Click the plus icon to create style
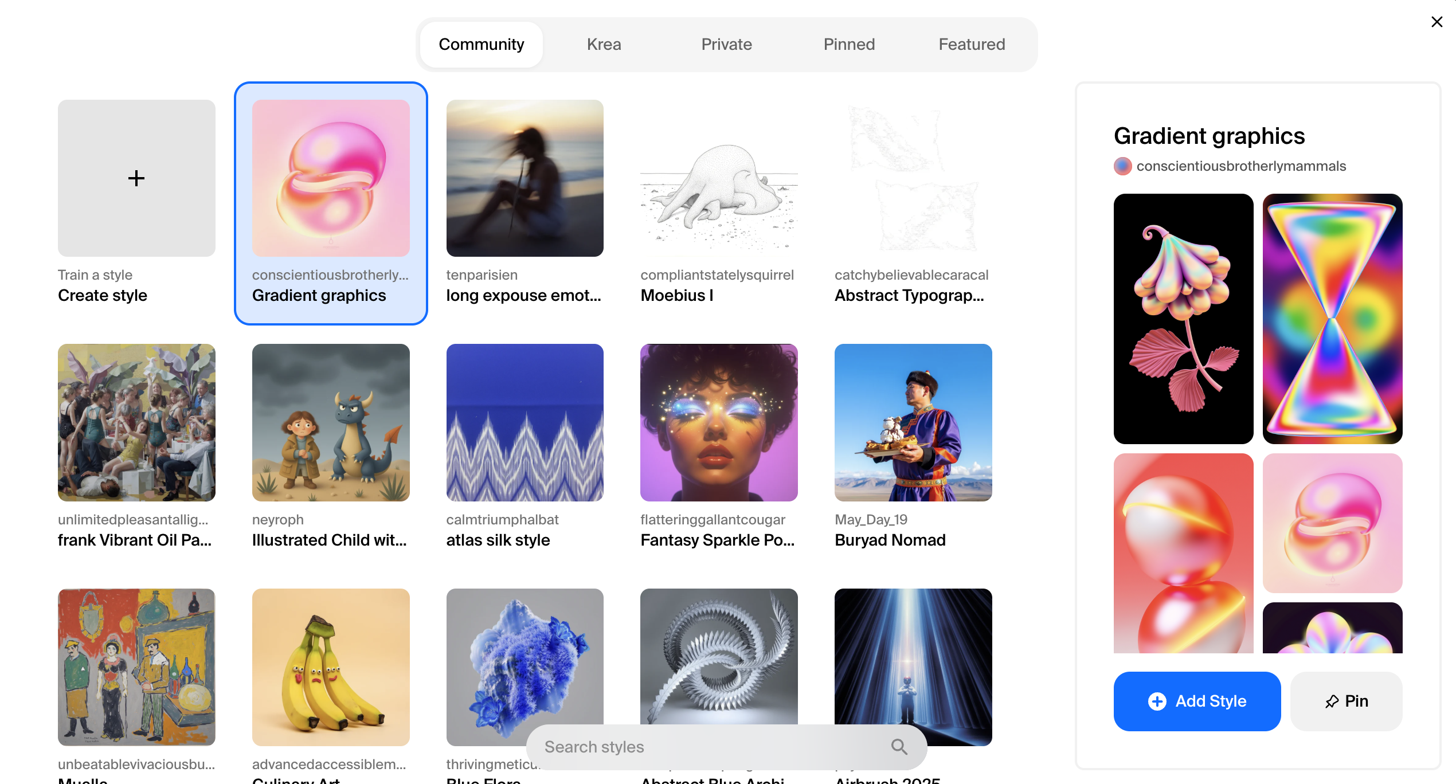Viewport: 1456px width, 784px height. pyautogui.click(x=136, y=178)
